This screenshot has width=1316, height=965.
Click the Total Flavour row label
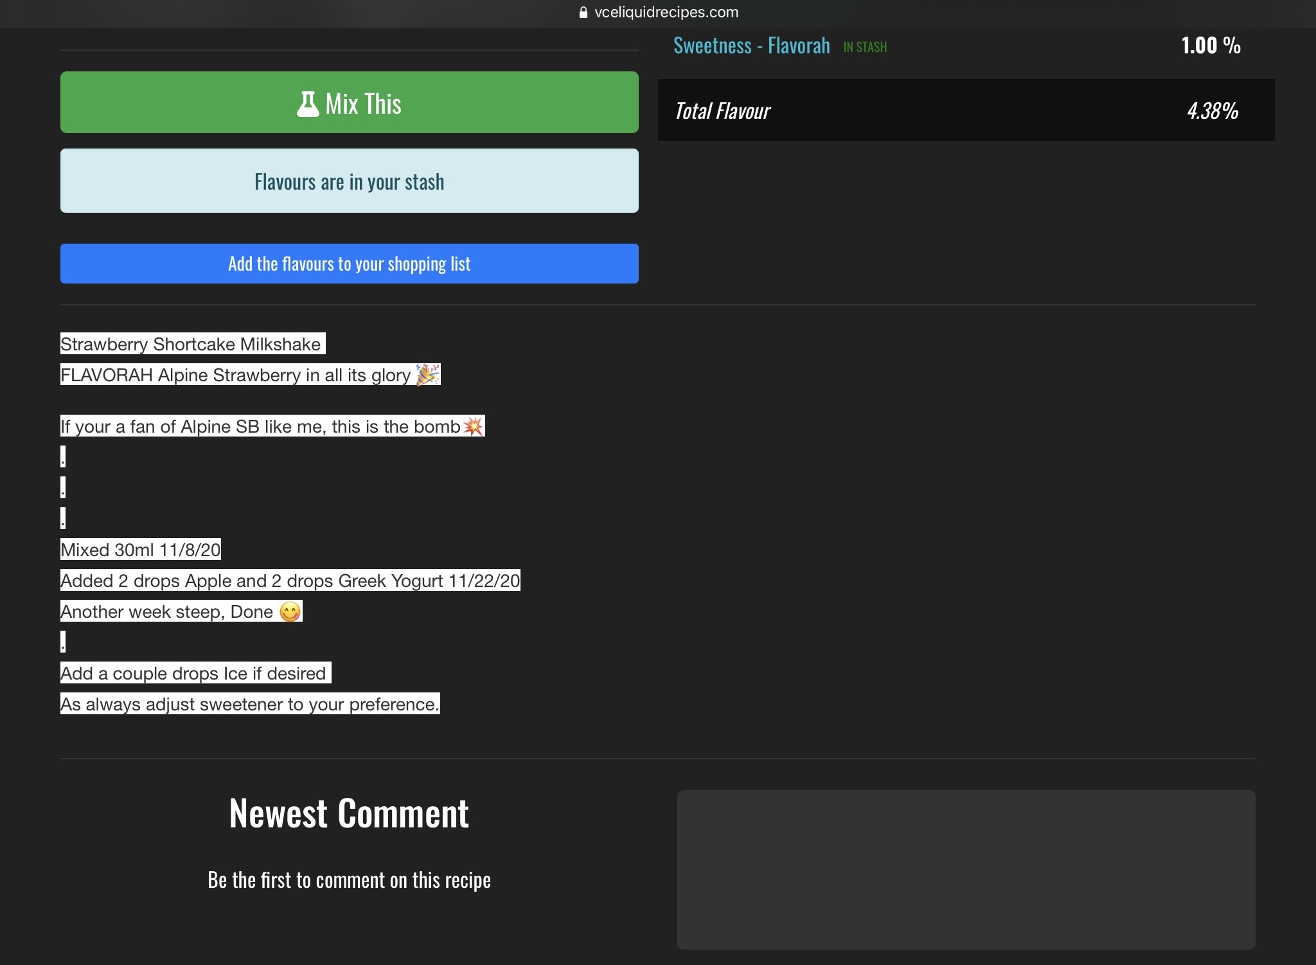click(x=722, y=111)
